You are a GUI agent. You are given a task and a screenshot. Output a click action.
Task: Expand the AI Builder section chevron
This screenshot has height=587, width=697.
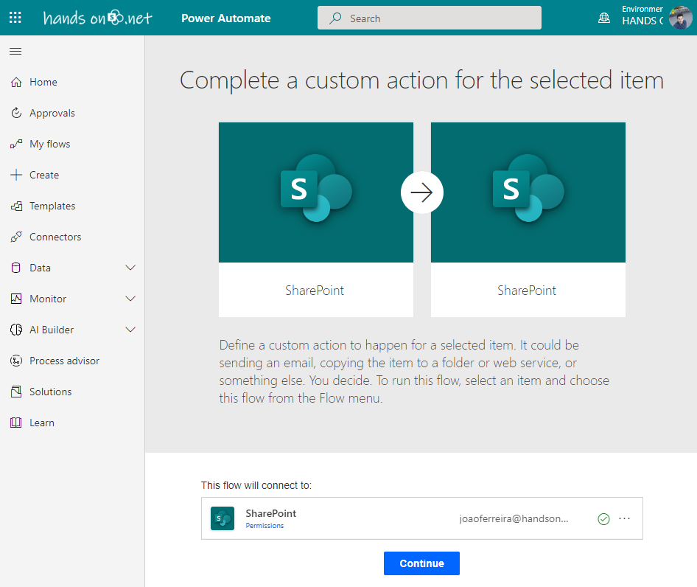pyautogui.click(x=130, y=330)
